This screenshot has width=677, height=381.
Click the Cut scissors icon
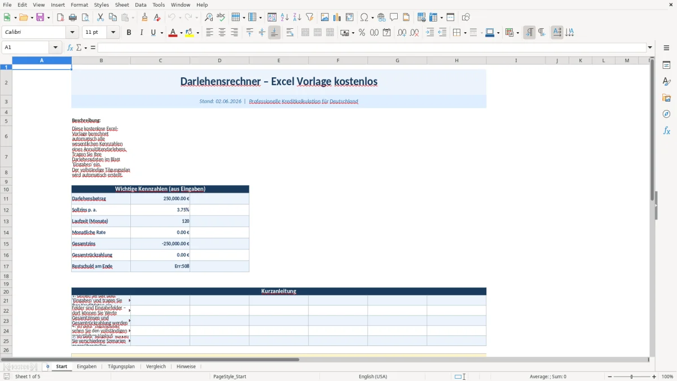100,17
